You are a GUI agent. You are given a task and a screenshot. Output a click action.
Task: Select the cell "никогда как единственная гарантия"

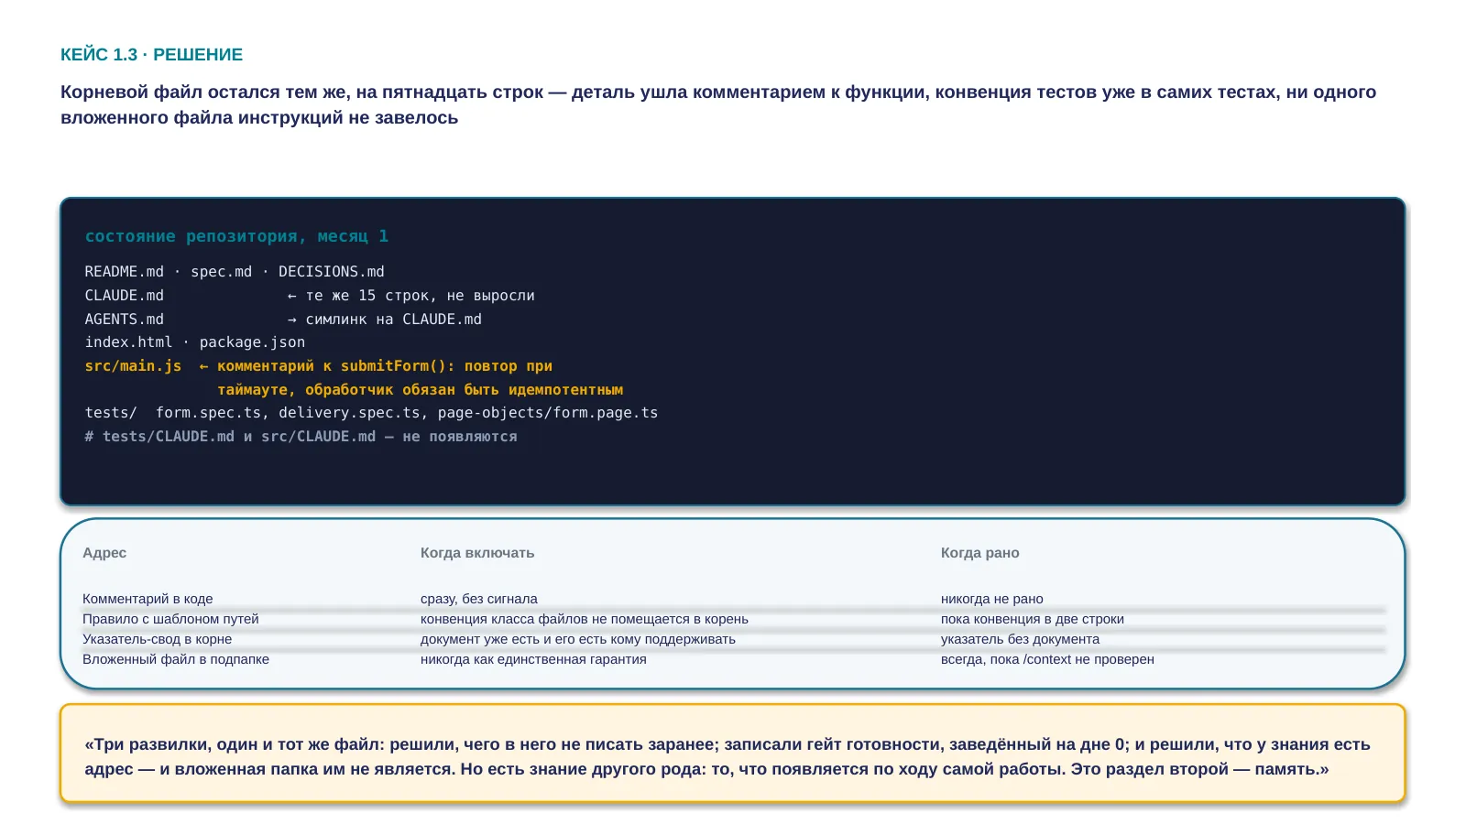coord(533,659)
